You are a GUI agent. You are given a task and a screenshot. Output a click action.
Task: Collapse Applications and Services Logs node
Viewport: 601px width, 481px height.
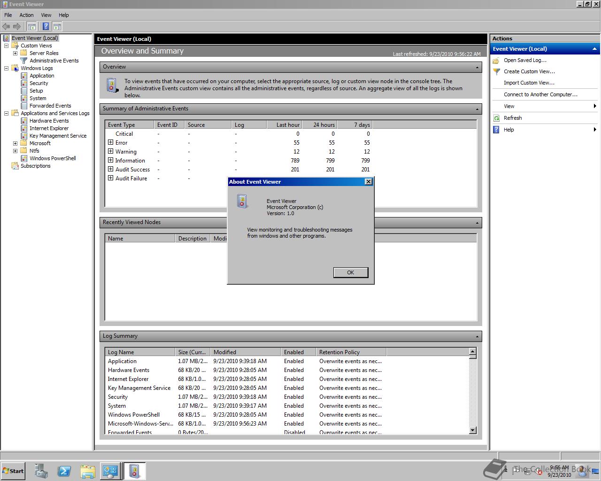tap(6, 113)
